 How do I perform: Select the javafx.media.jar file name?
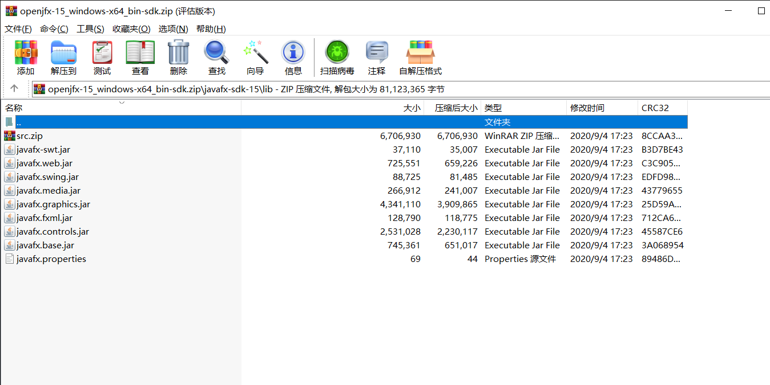tap(49, 190)
